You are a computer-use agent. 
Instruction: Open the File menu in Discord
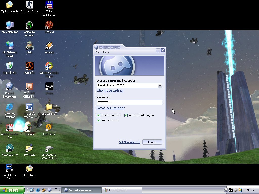click(97, 52)
